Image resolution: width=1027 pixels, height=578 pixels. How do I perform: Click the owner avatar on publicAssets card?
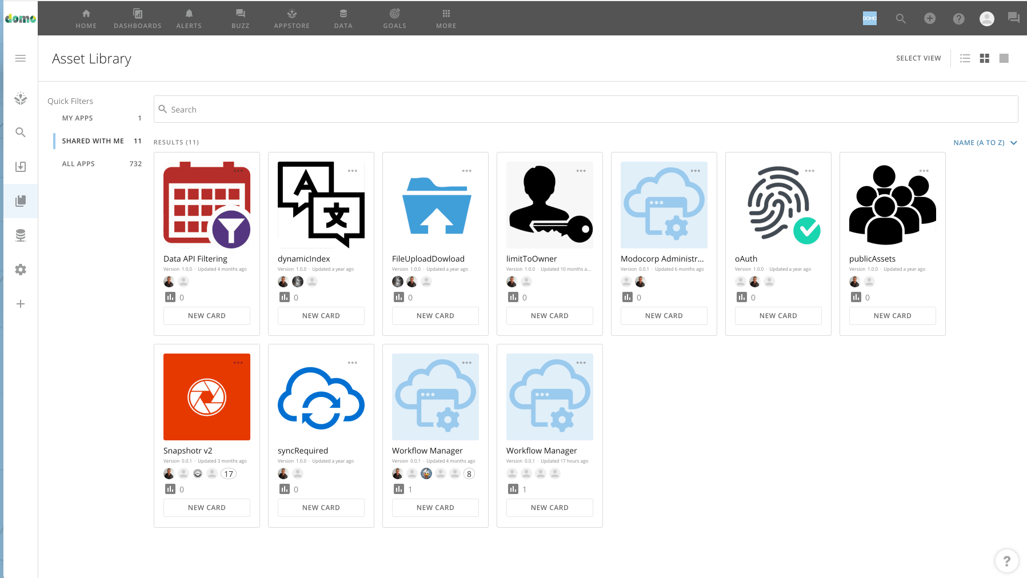(x=855, y=282)
